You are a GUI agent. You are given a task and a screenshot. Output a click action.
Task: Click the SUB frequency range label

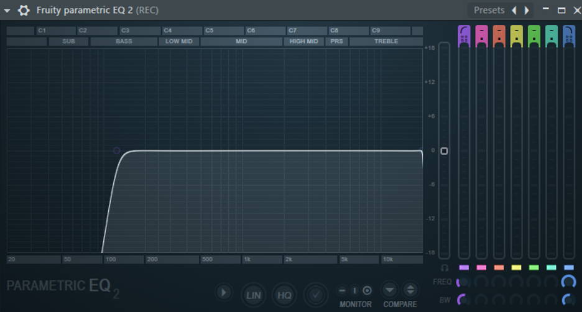(68, 41)
